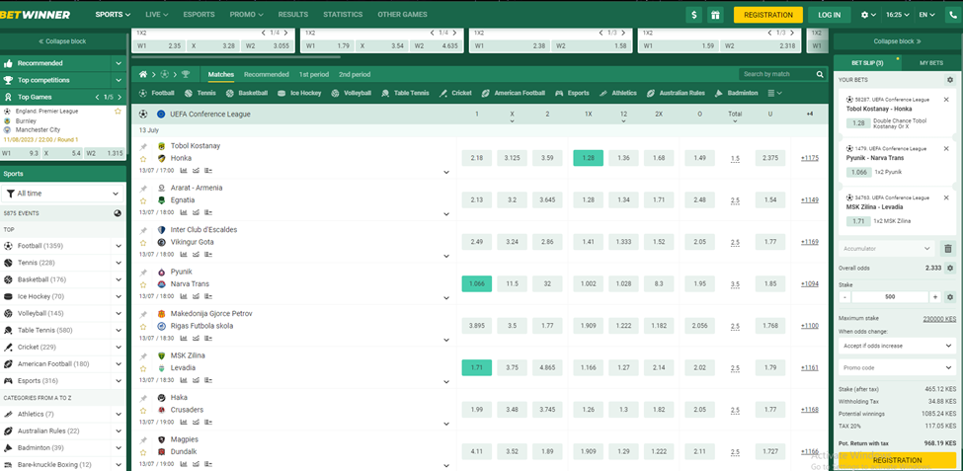Open the Accumulator bet type dropdown

pyautogui.click(x=887, y=249)
